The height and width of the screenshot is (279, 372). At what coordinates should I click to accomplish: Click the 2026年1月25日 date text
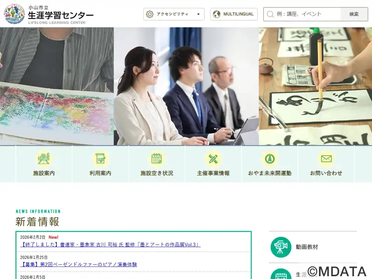pos(33,258)
